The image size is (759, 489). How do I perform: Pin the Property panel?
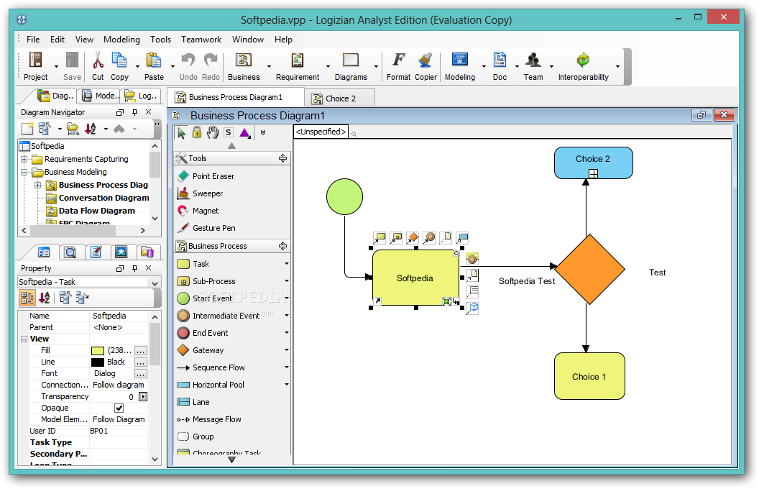pyautogui.click(x=134, y=268)
